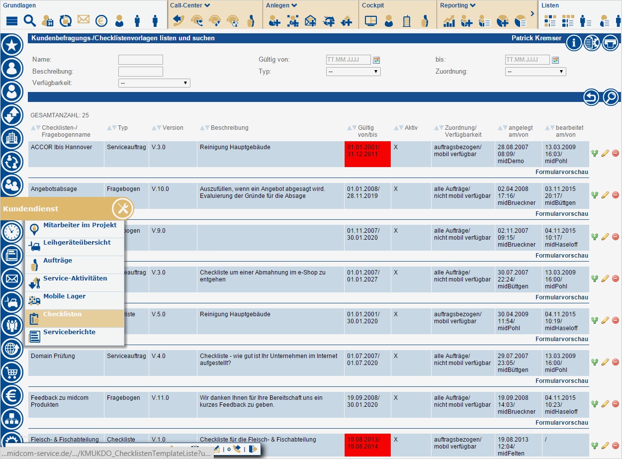The image size is (622, 459).
Task: Expand the Verfügbarkeit dropdown
Action: click(154, 83)
